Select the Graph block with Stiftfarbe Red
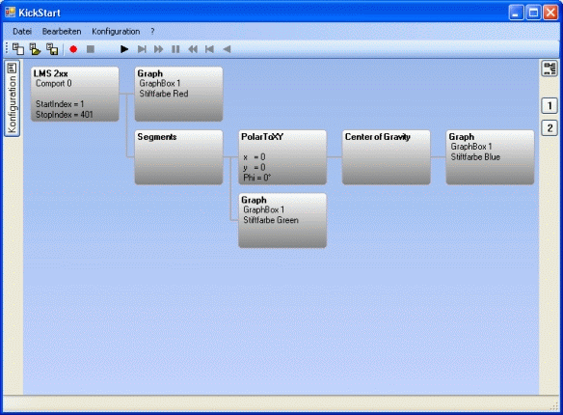The width and height of the screenshot is (563, 415). [178, 95]
